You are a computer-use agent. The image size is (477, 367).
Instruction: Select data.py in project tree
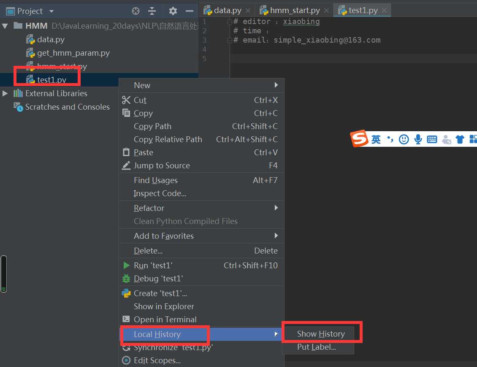51,40
